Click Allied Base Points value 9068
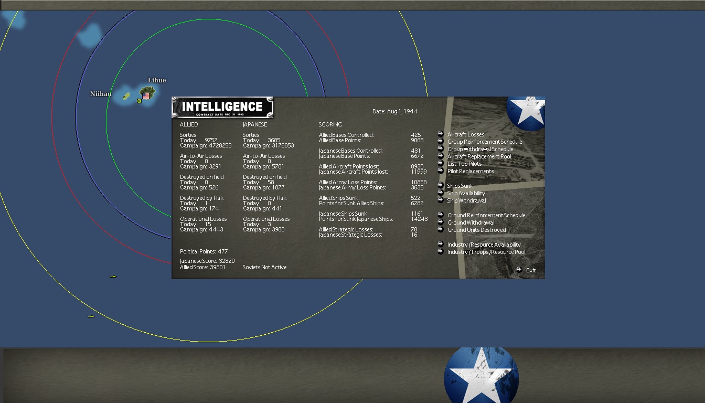The height and width of the screenshot is (403, 705). 417,140
